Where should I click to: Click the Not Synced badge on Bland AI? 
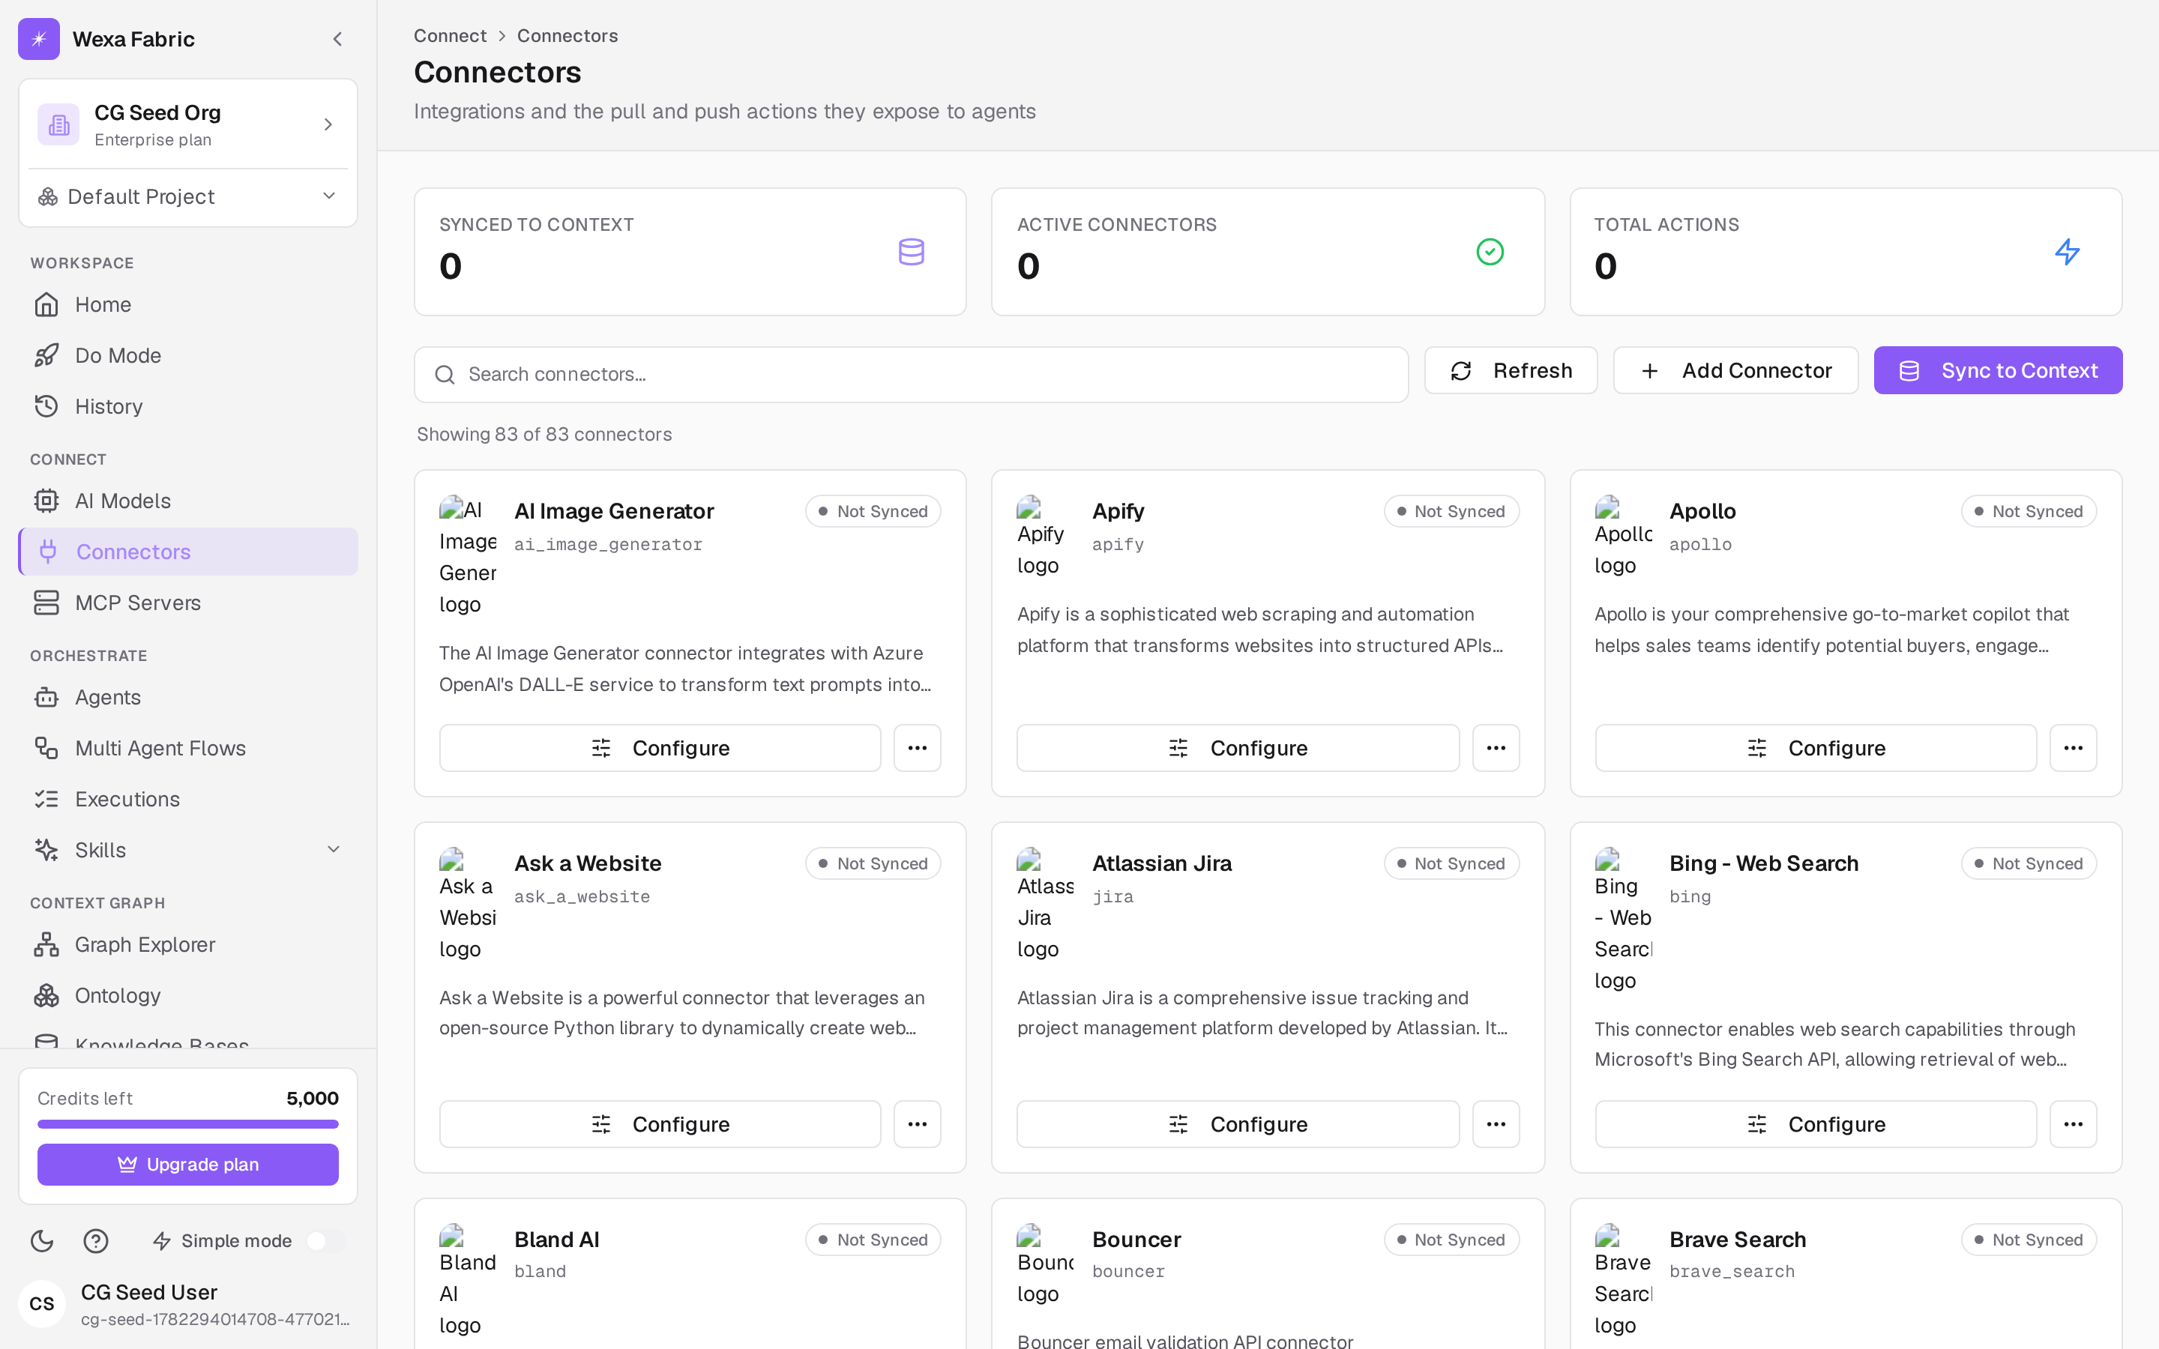(873, 1240)
